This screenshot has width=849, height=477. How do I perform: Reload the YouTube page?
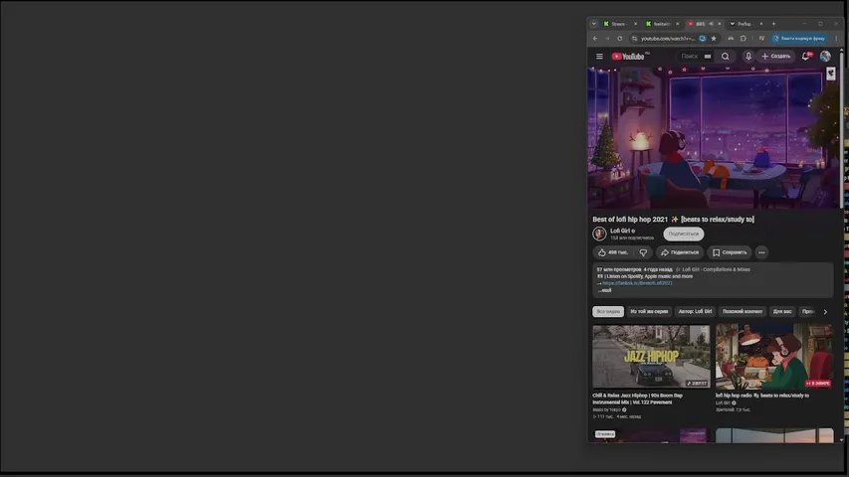point(619,39)
